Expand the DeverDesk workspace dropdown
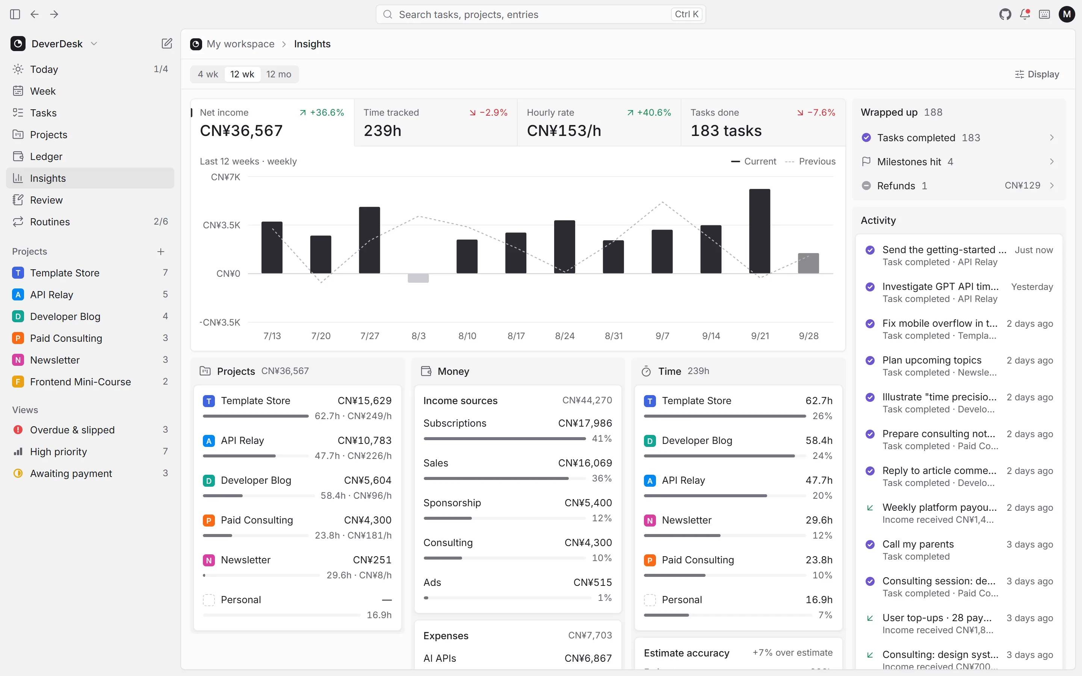Image resolution: width=1082 pixels, height=676 pixels. 94,43
